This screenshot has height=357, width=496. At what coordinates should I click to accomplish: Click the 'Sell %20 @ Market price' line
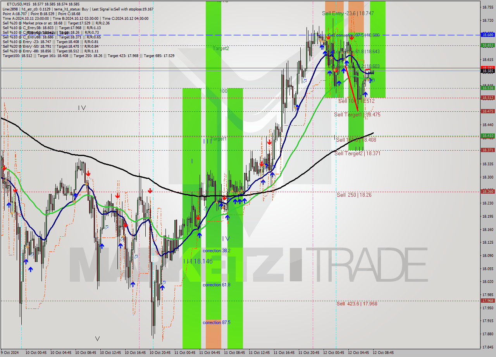(x=56, y=23)
